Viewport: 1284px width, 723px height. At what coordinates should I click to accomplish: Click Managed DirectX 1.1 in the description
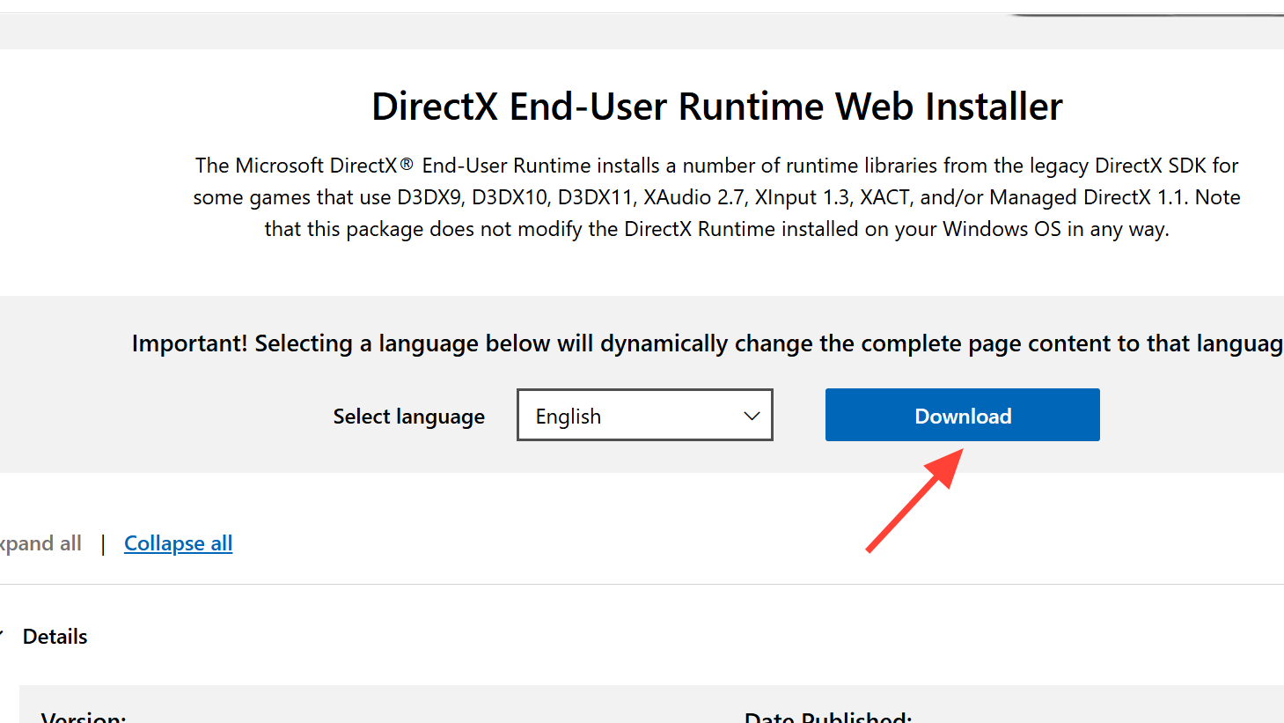(1090, 197)
